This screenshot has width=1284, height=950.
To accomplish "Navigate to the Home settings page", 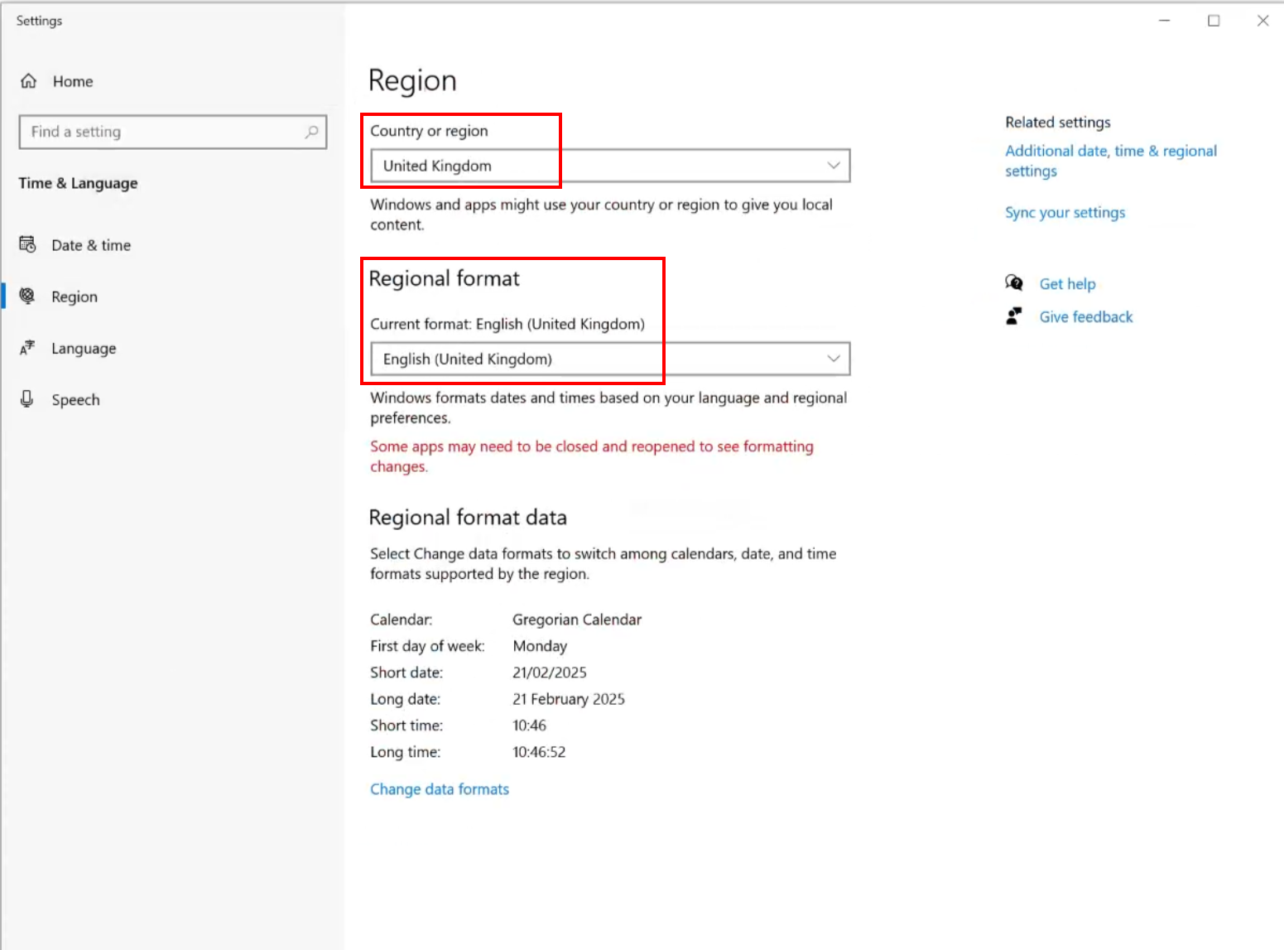I will tap(73, 81).
